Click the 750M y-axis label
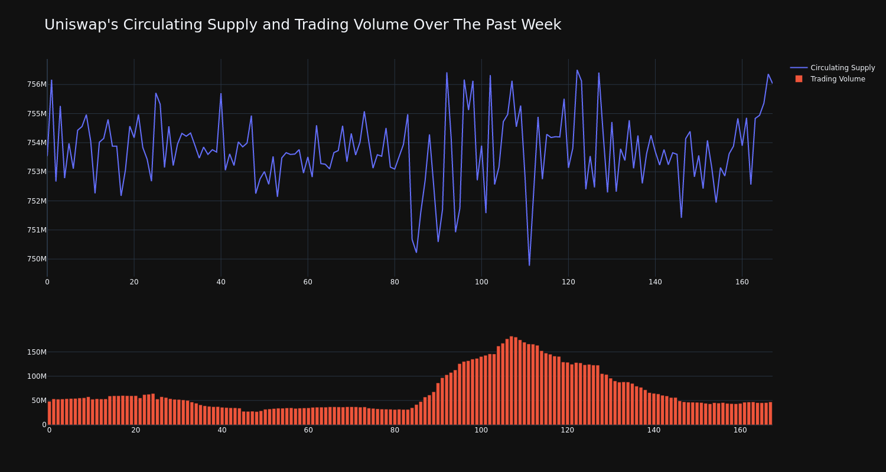 pyautogui.click(x=37, y=259)
